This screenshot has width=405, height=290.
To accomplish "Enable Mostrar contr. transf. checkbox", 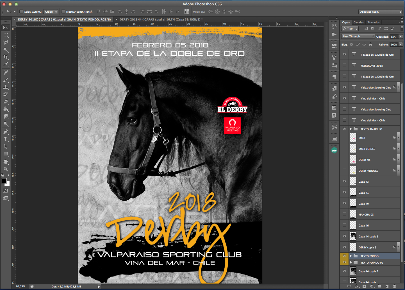I will (x=63, y=12).
